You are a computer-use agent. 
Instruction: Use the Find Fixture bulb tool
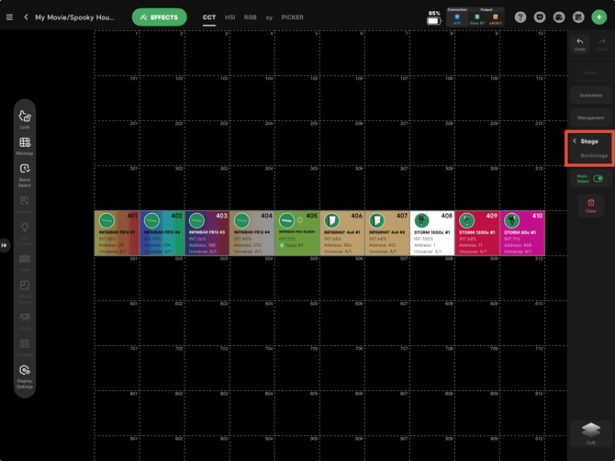point(25,233)
